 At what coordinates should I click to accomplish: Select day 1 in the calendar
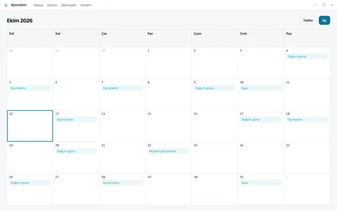click(x=168, y=63)
